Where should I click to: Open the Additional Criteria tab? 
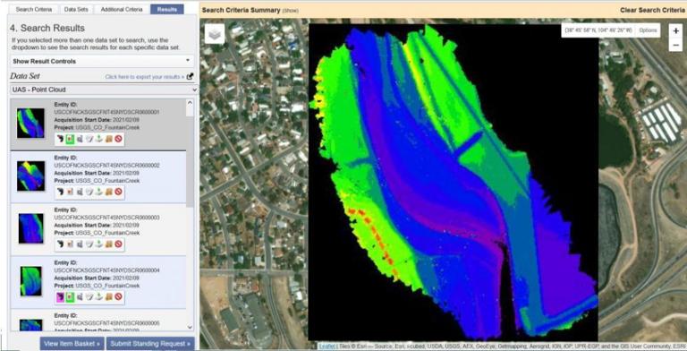122,9
